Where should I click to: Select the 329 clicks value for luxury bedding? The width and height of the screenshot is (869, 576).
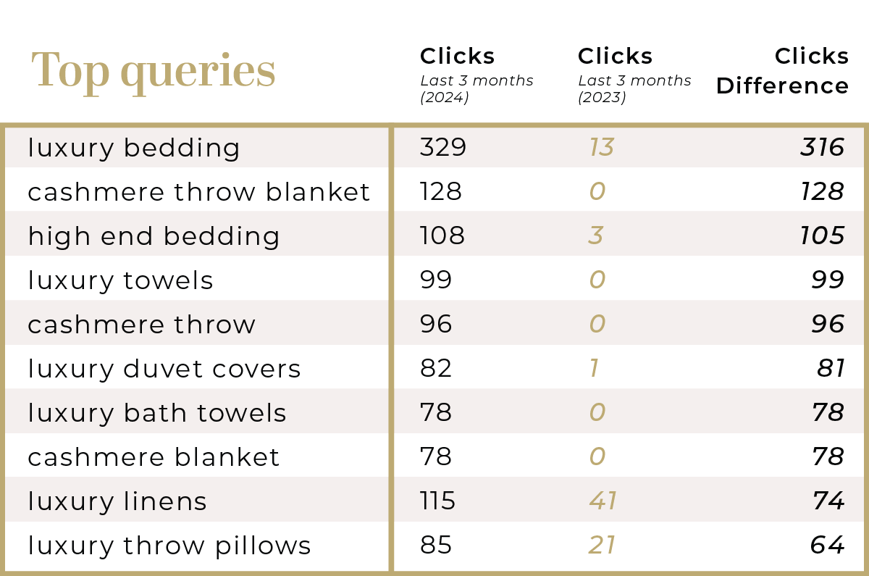443,148
